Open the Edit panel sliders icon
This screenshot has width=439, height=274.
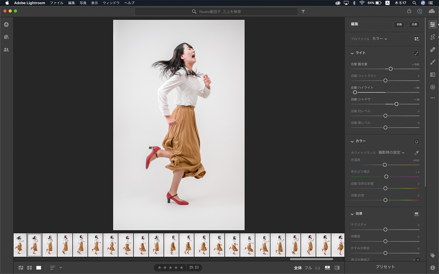[433, 25]
